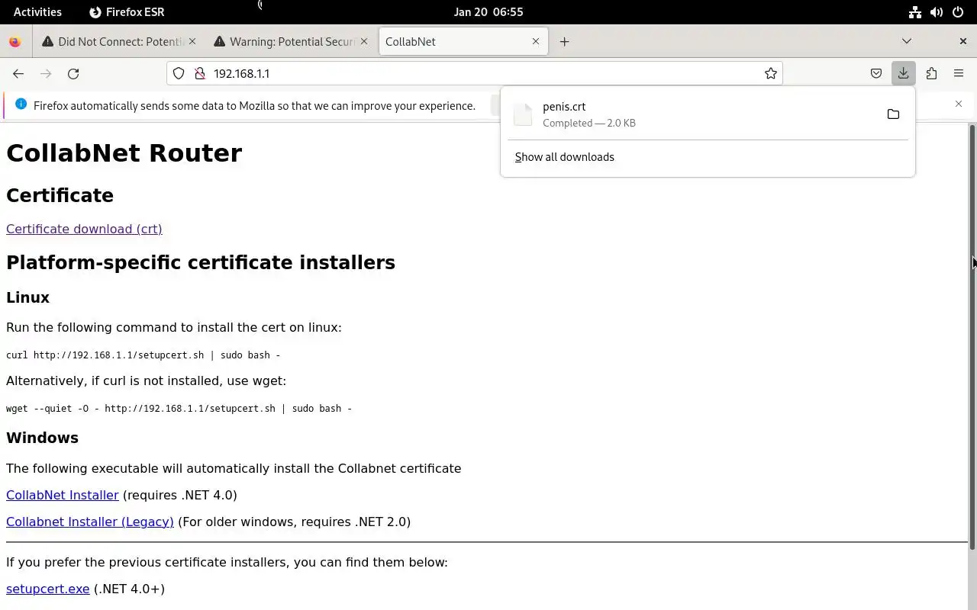Click the insecure connection padlock icon

[200, 73]
